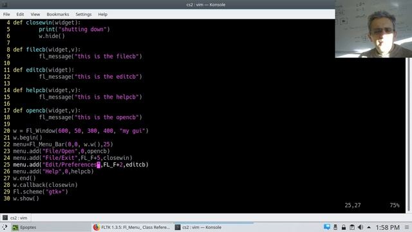Click 'w.callback(closewin)' on line 28
Viewport: 412px width, 232px height.
(x=46, y=185)
